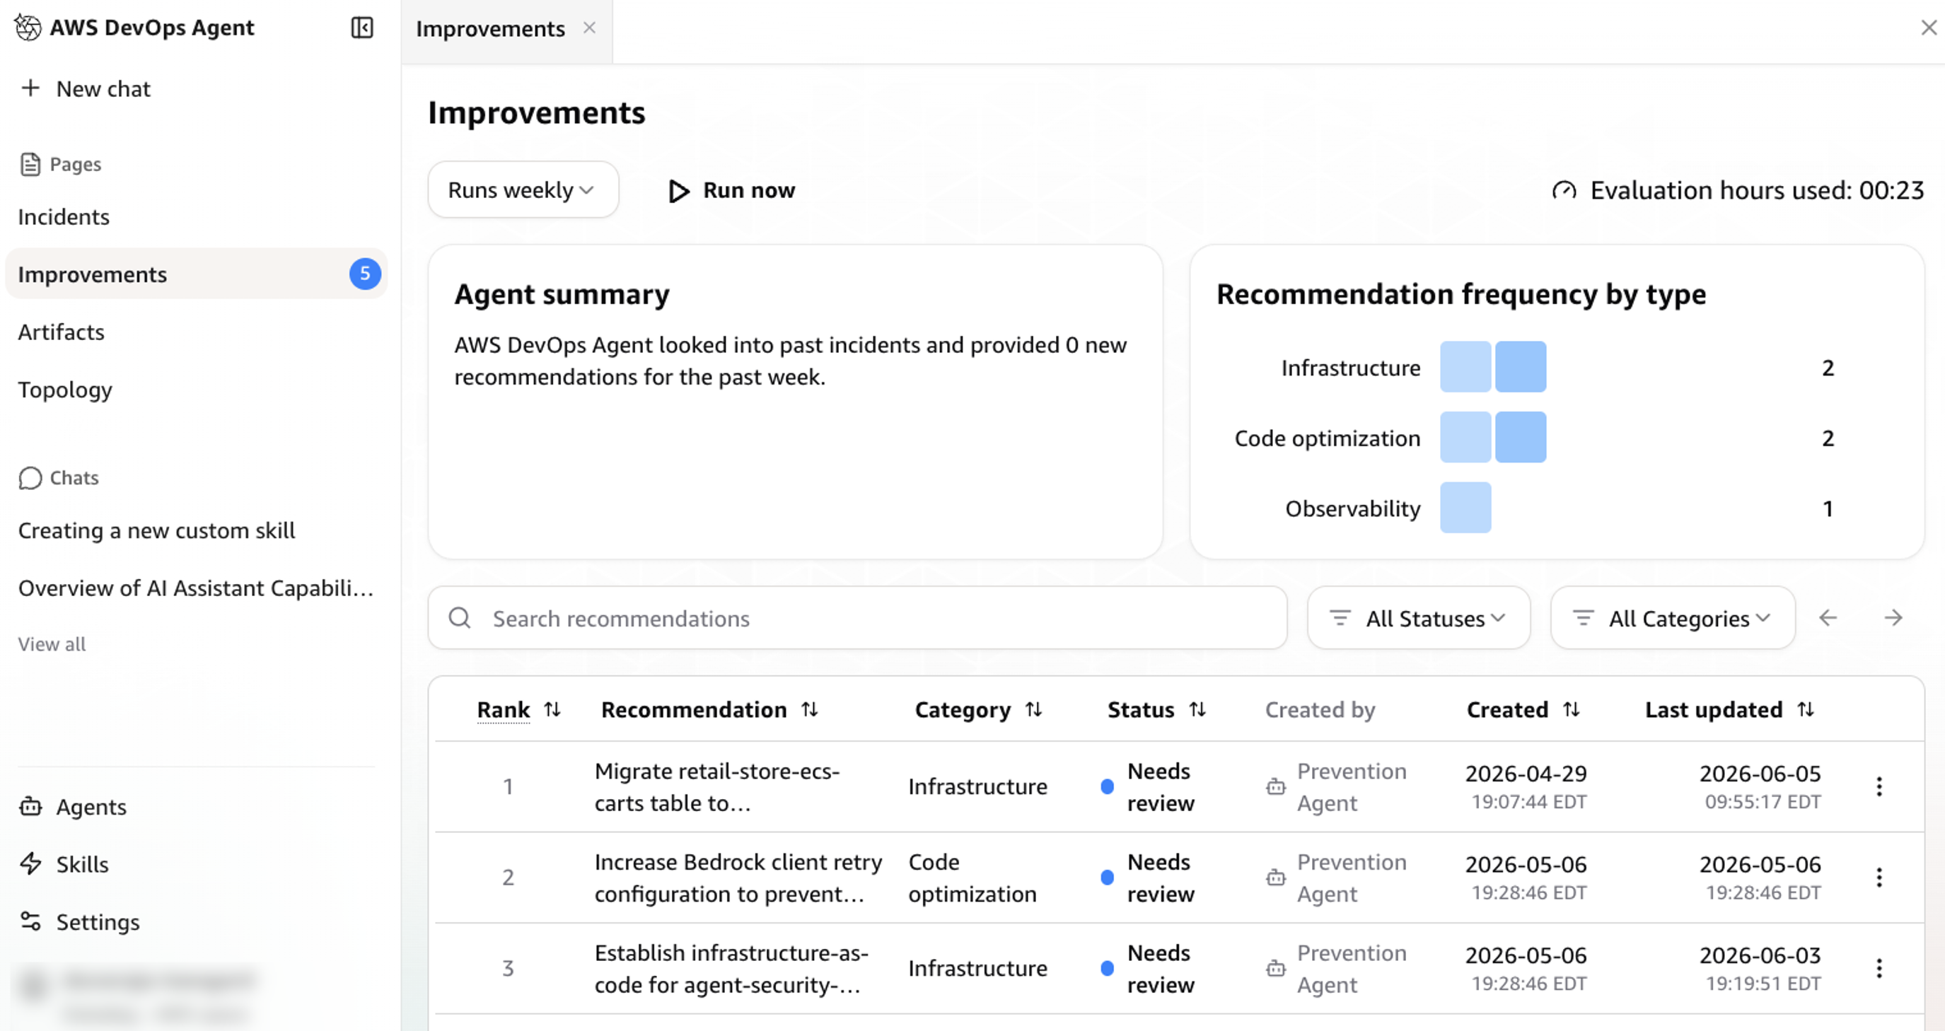
Task: Click the search recommendations field
Action: tap(857, 618)
